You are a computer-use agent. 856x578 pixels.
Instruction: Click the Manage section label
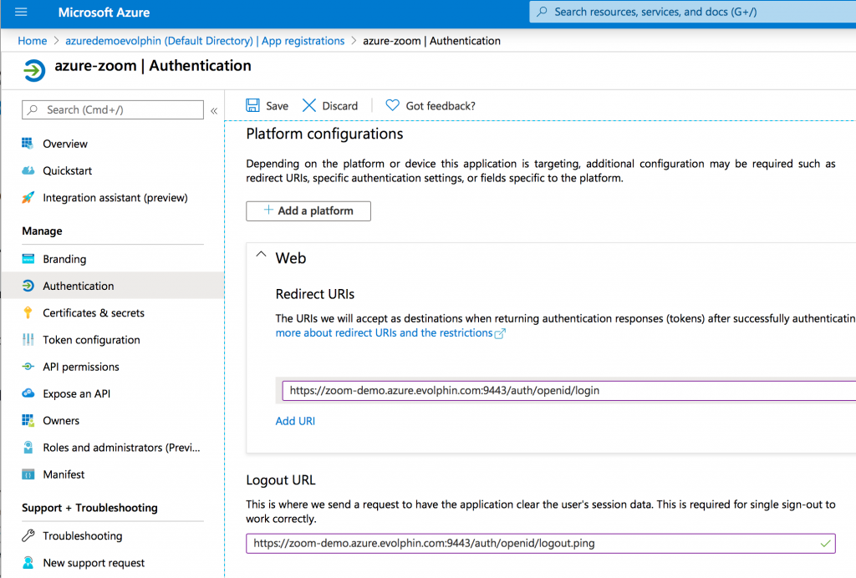click(42, 231)
